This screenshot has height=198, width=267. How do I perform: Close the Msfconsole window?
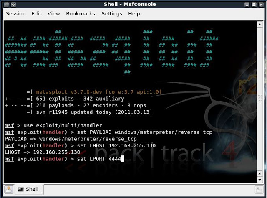point(261,5)
